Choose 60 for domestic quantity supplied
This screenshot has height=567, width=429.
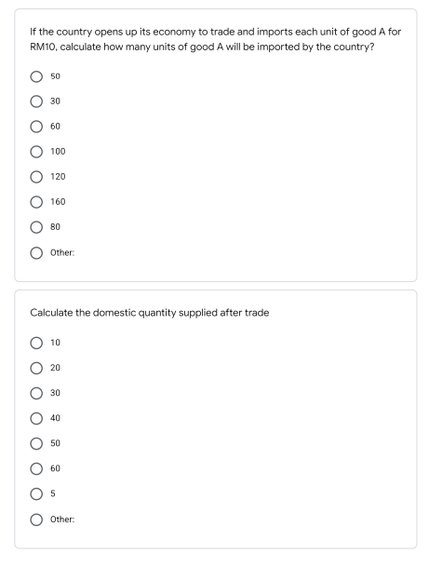36,468
